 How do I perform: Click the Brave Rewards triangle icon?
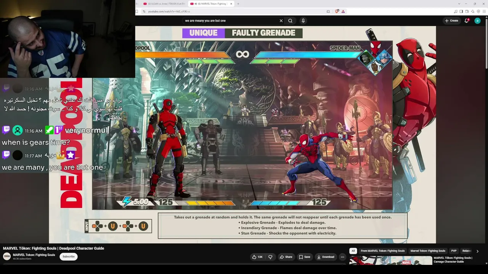(343, 11)
